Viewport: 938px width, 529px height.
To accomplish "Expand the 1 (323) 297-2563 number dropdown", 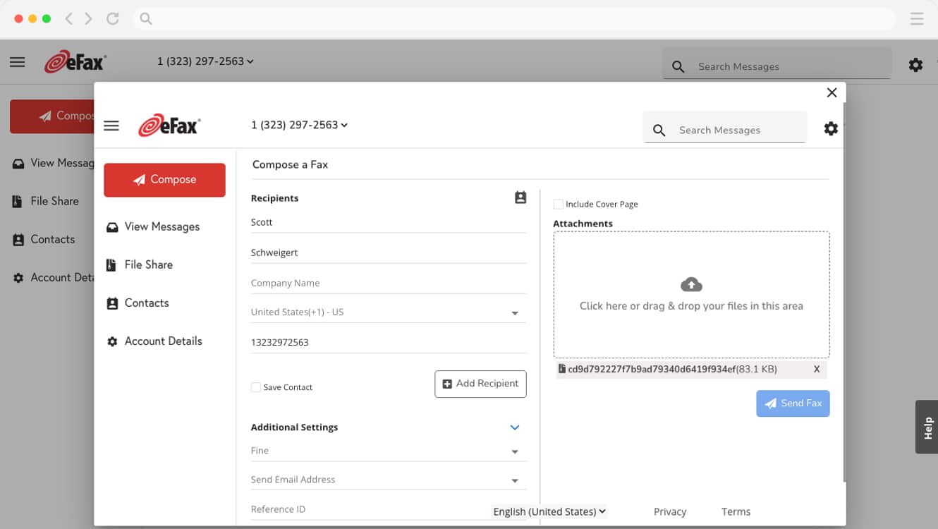I will 298,125.
